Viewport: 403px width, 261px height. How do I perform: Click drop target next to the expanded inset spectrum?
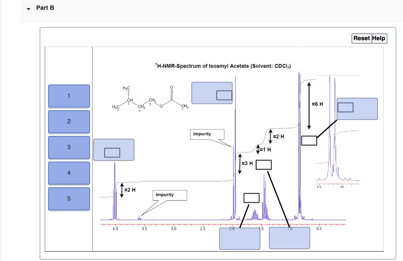[357, 109]
